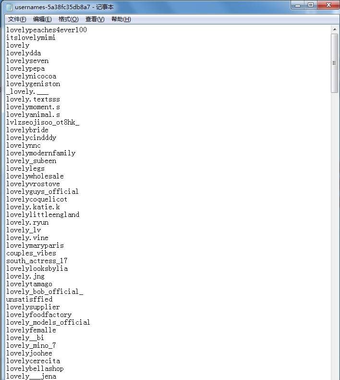Open the 帮助(H) Help menu
Screen dimensions: 340x380
(121, 19)
